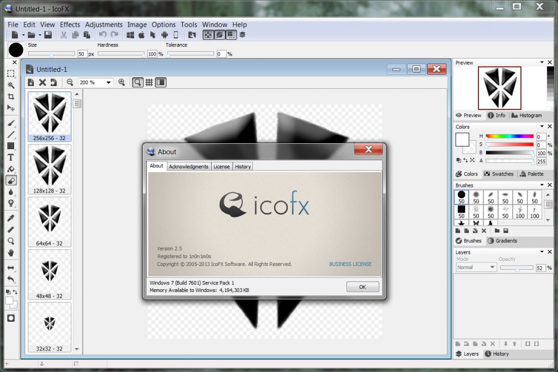Image resolution: width=558 pixels, height=372 pixels.
Task: Switch to the License tab in About dialog
Action: (222, 166)
